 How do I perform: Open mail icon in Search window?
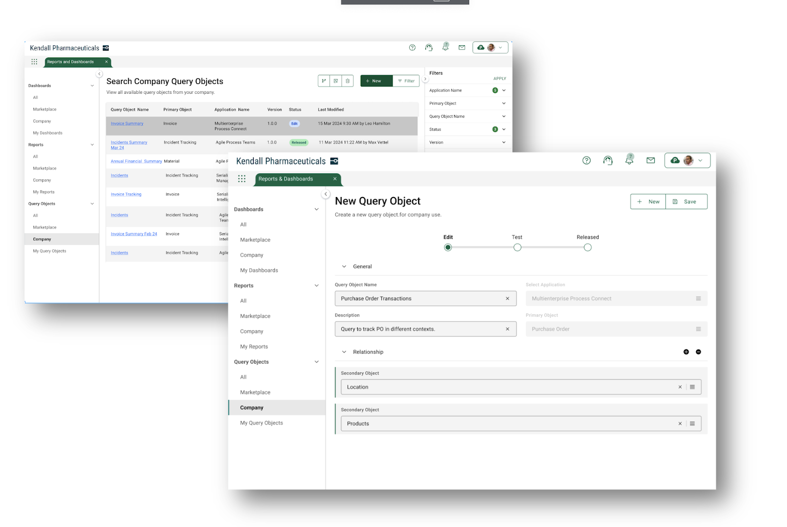[x=462, y=48]
